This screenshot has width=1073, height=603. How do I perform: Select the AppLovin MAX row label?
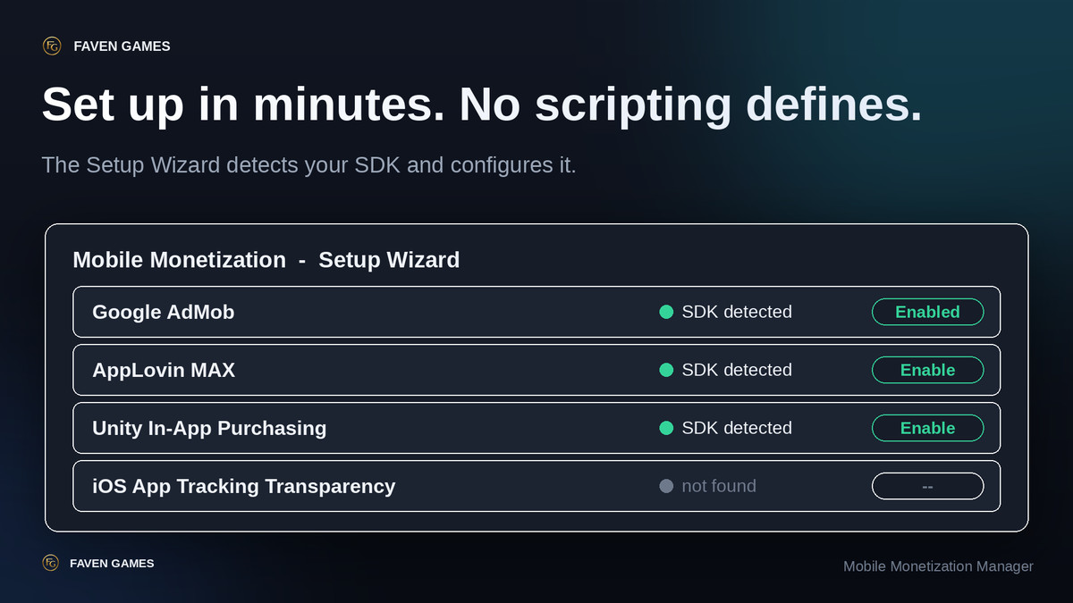(164, 370)
